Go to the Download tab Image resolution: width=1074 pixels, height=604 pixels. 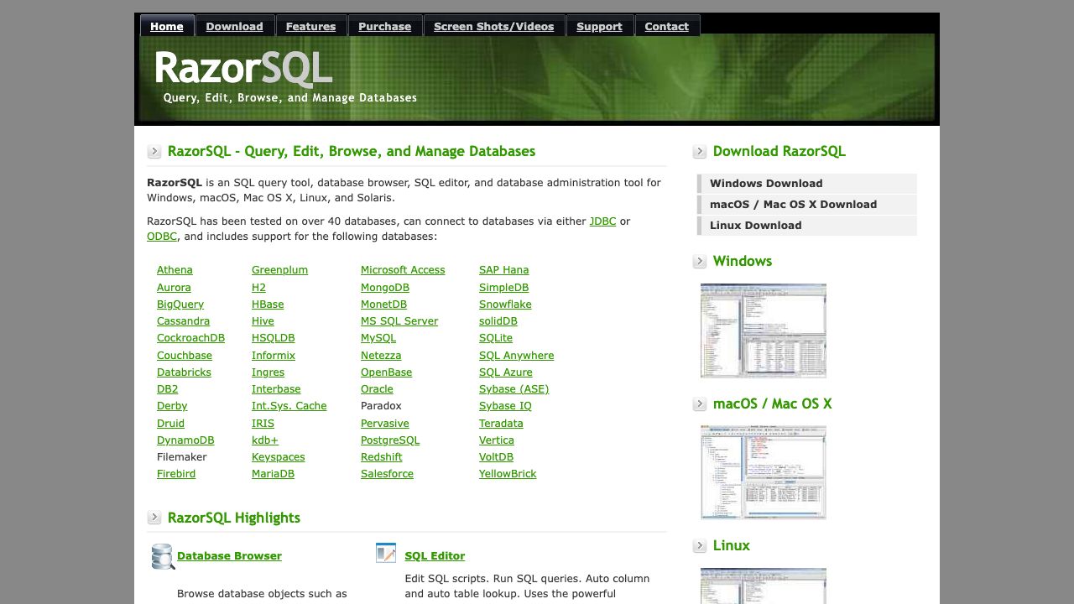click(x=234, y=26)
